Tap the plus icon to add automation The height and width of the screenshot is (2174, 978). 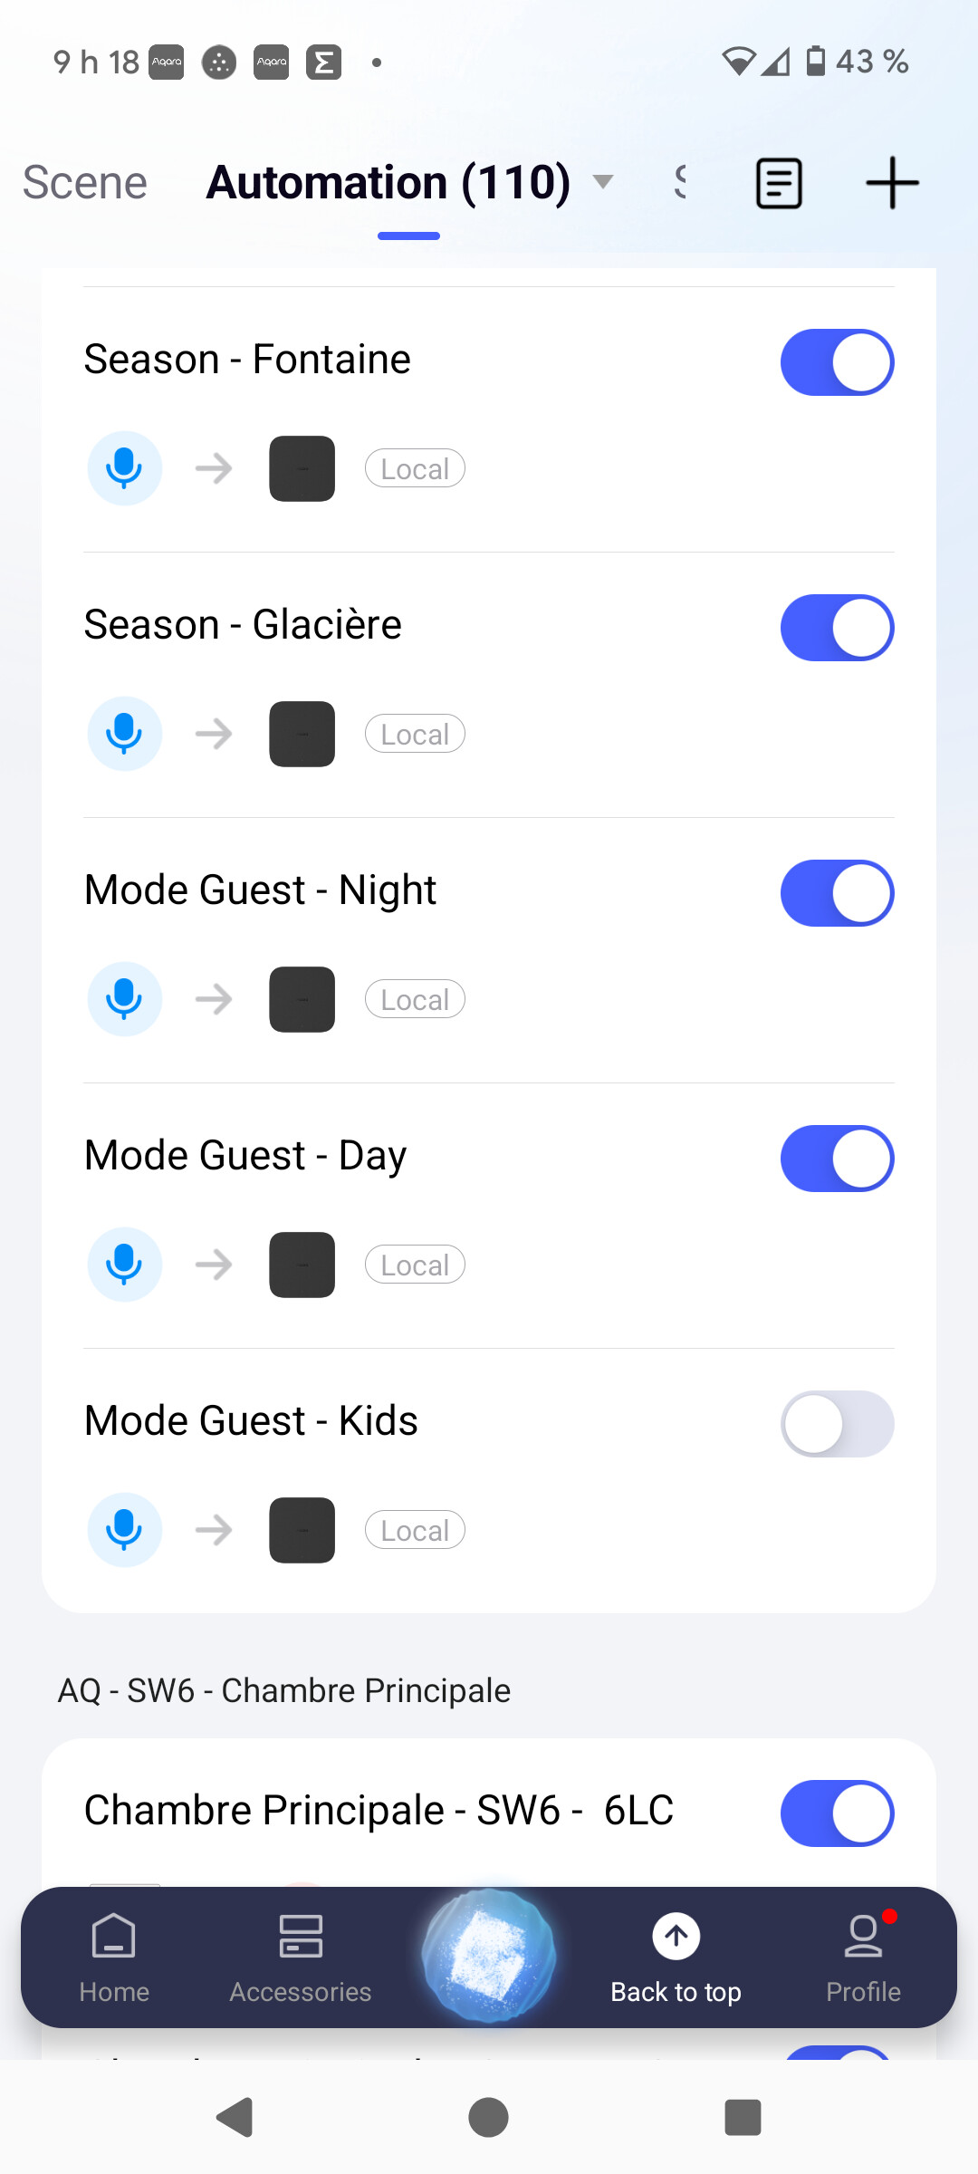click(892, 183)
